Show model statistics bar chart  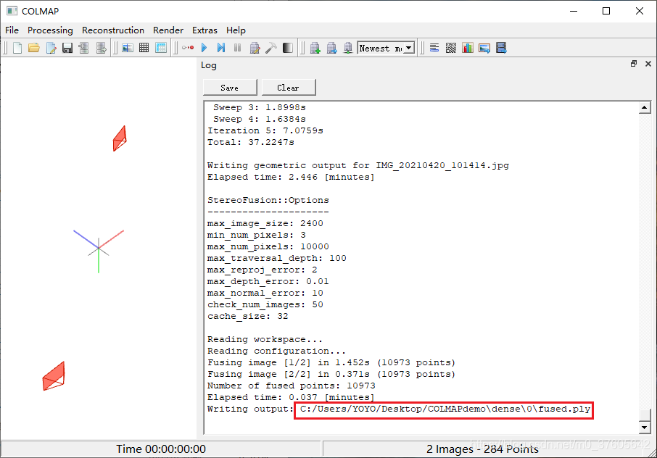click(468, 47)
